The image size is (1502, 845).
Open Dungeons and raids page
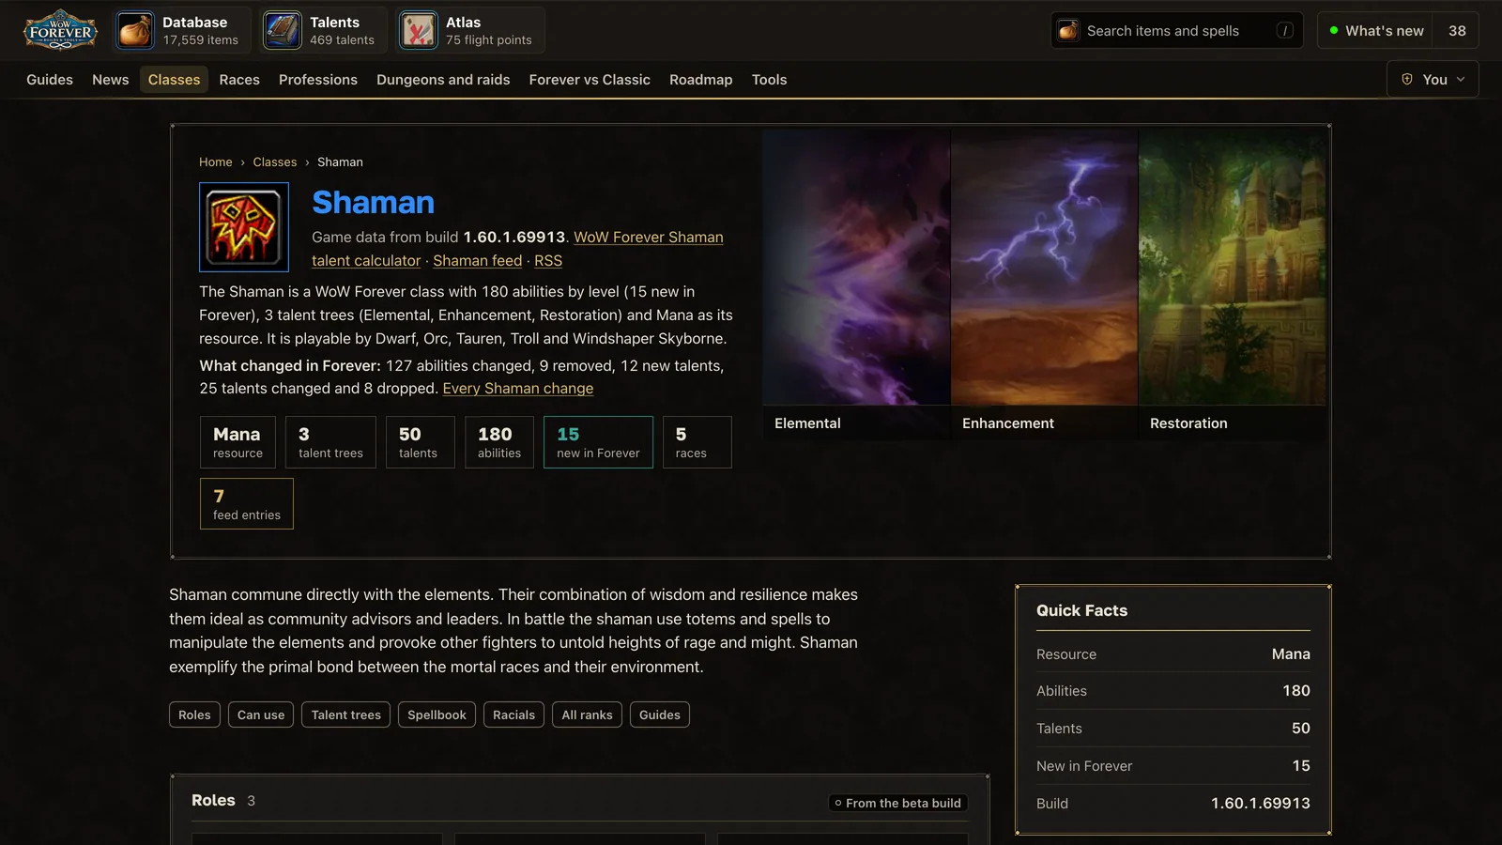coord(443,80)
